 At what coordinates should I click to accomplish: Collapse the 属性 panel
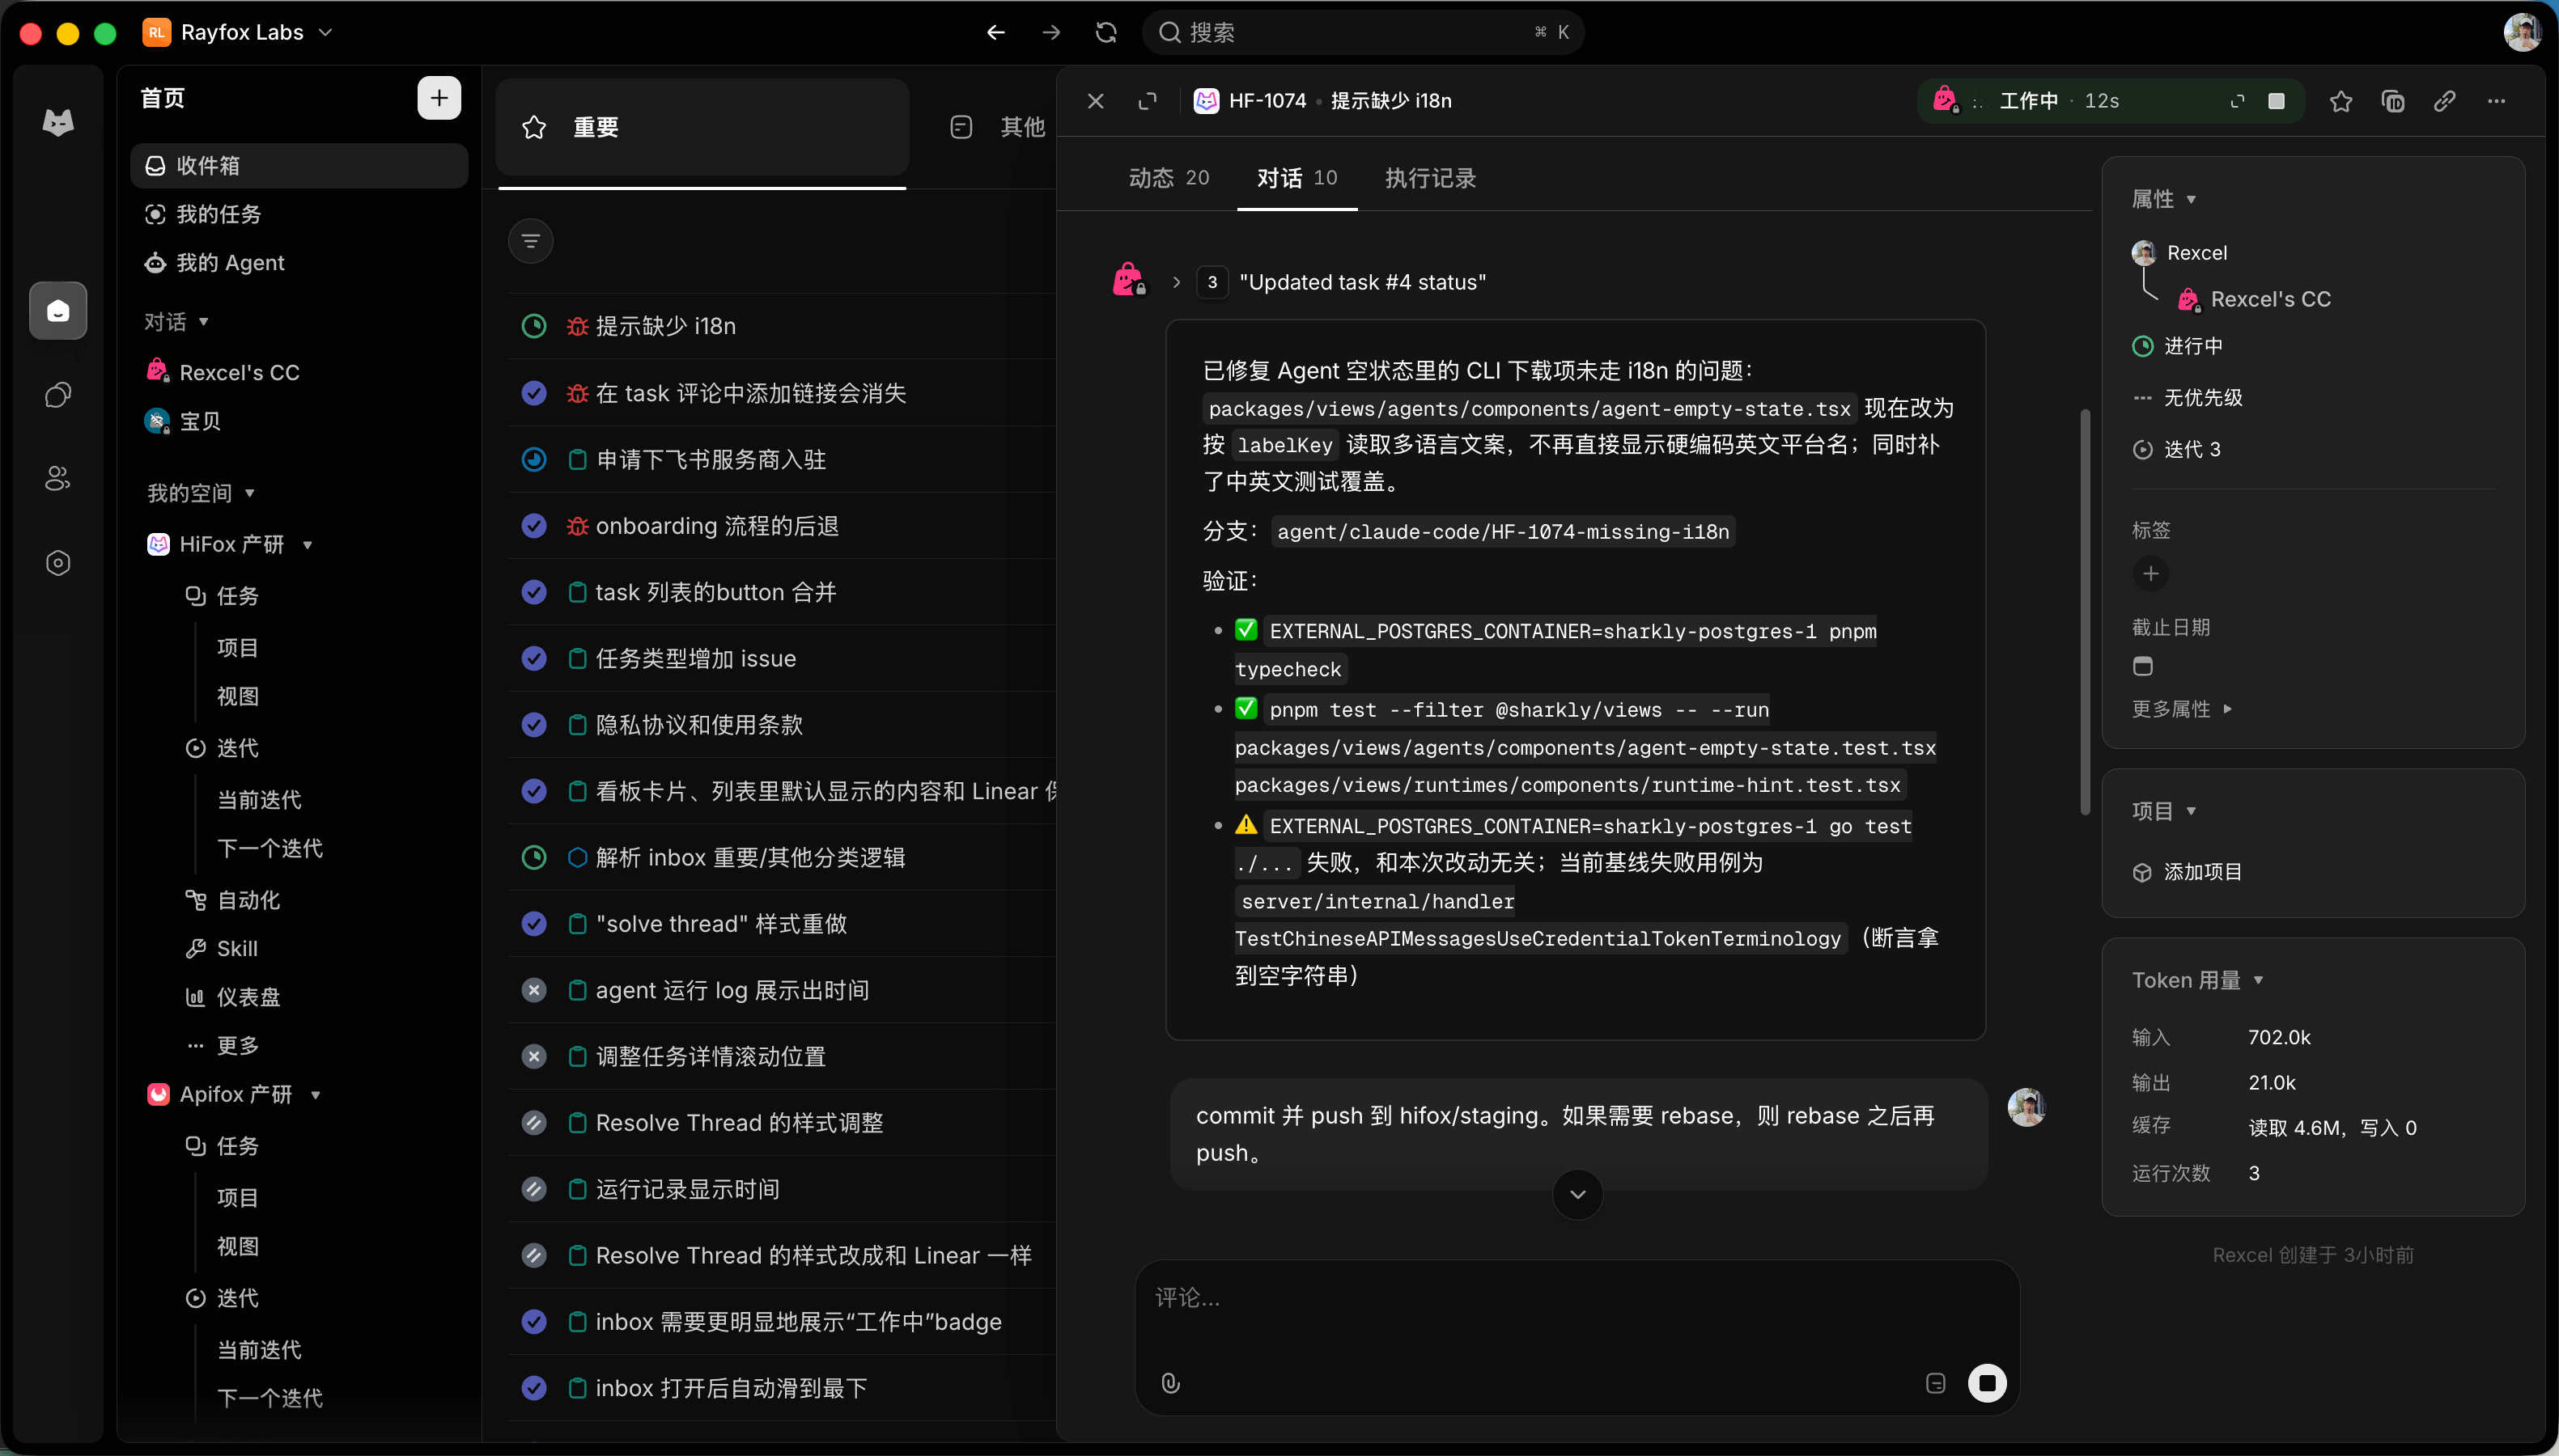click(2165, 199)
